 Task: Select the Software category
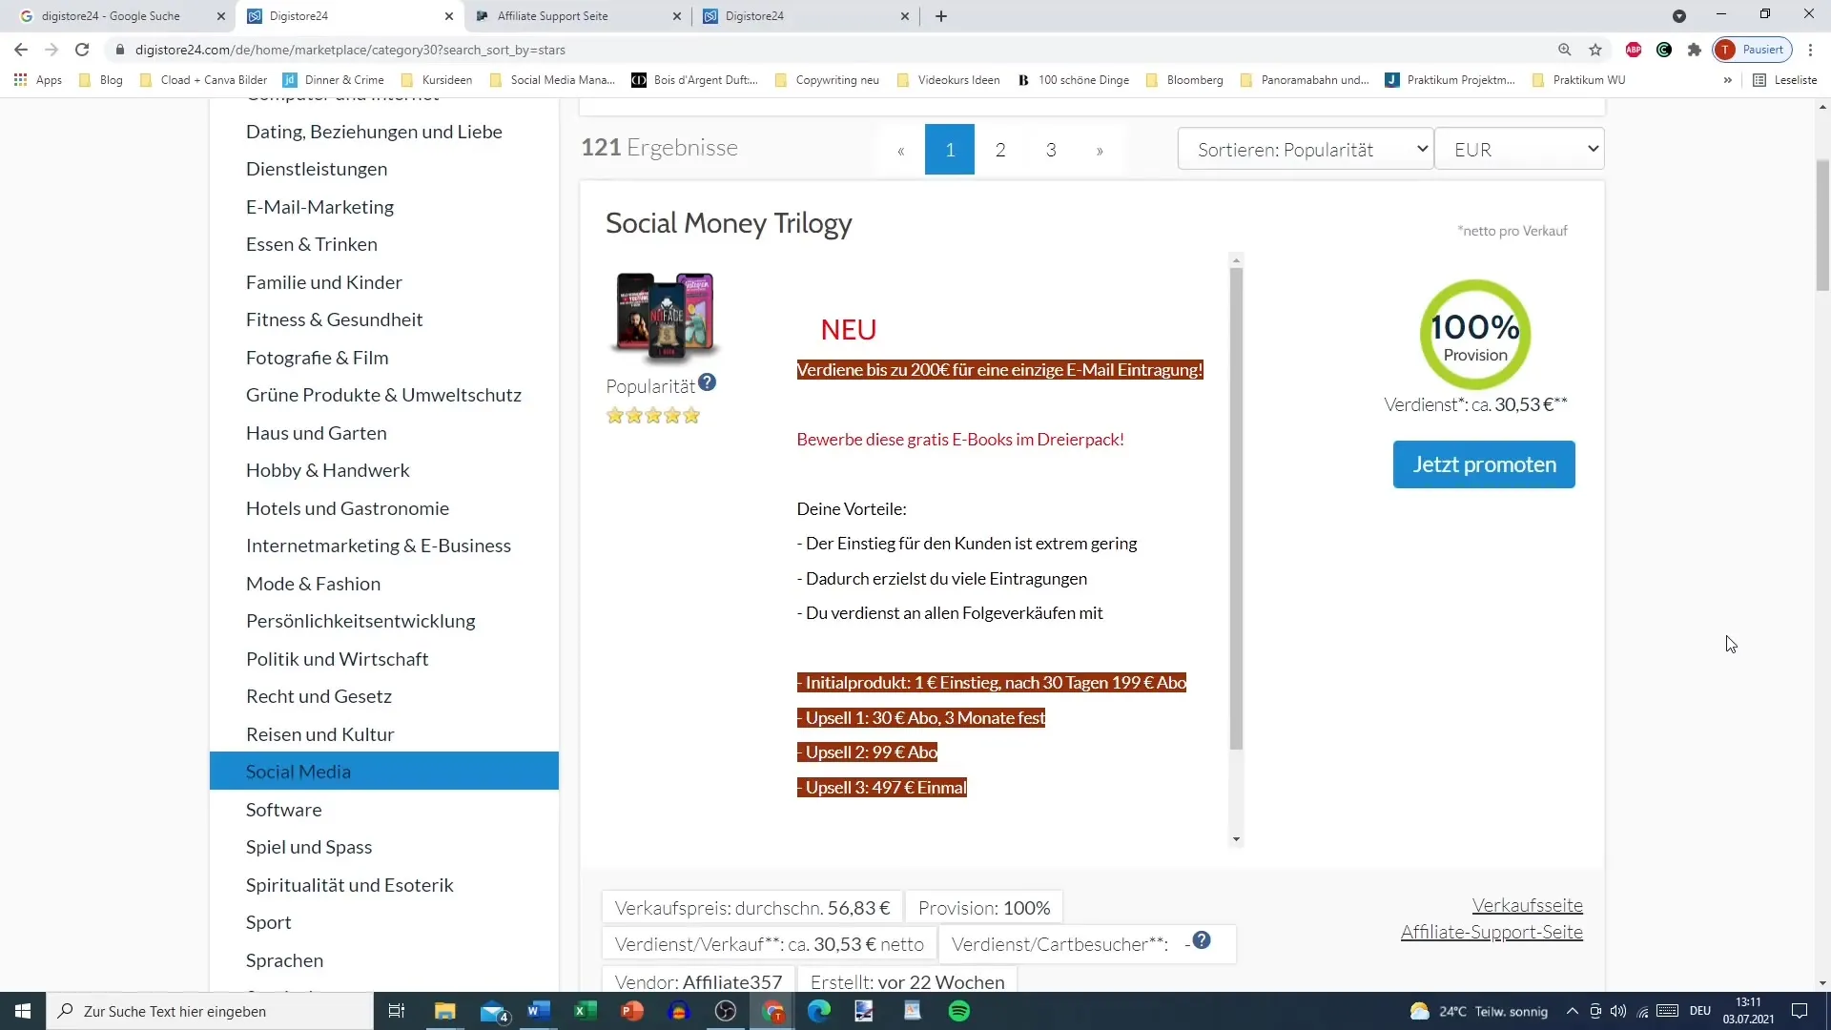(284, 809)
